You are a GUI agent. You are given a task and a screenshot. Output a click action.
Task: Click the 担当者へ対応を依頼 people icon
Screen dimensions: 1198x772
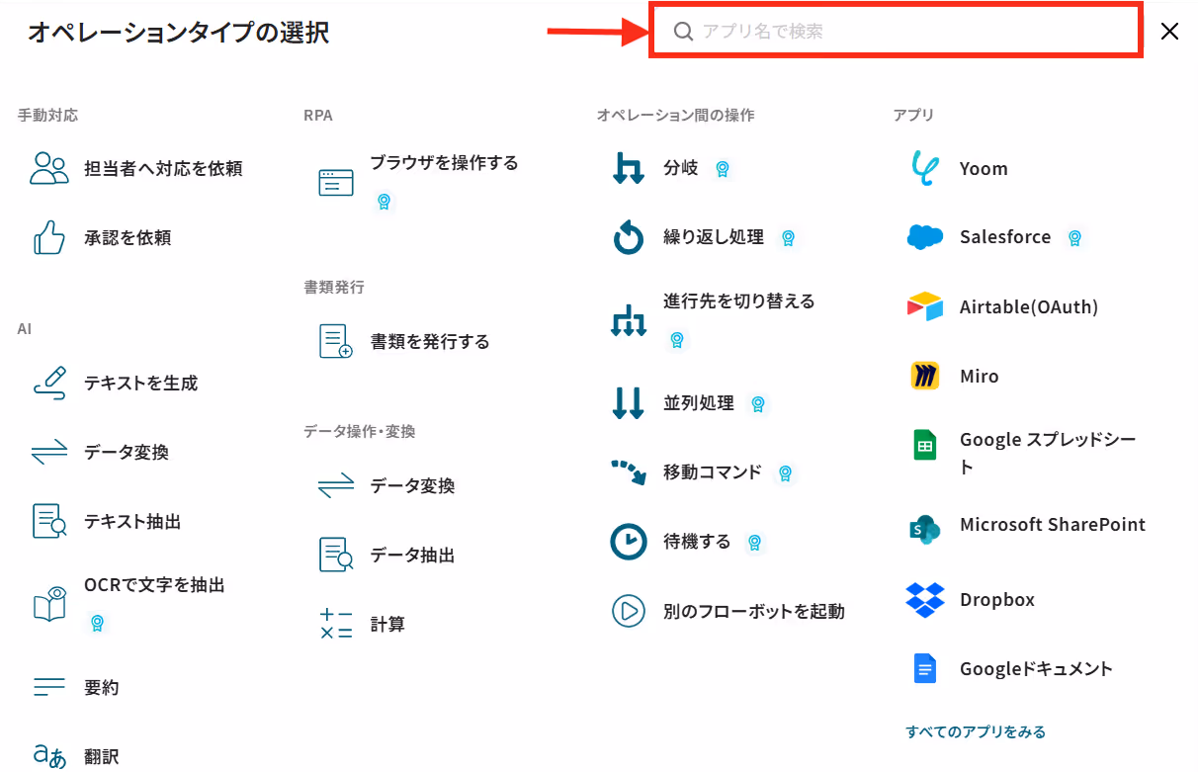click(49, 169)
